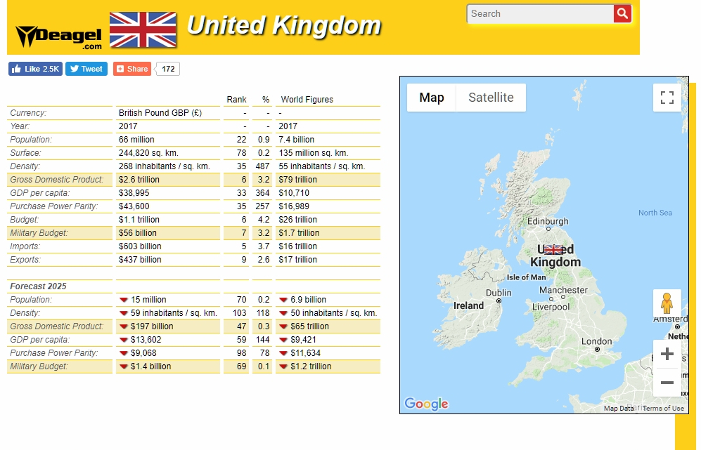Click red arrow beside $9,068 forecast

click(x=124, y=354)
